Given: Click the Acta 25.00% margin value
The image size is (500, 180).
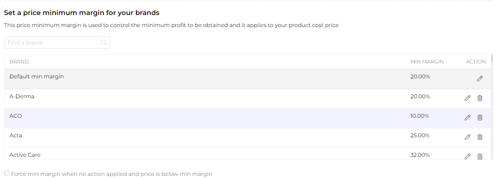Looking at the screenshot, I should [420, 135].
